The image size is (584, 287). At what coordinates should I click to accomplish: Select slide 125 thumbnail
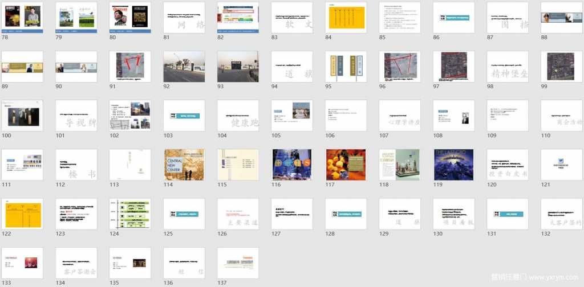[184, 214]
